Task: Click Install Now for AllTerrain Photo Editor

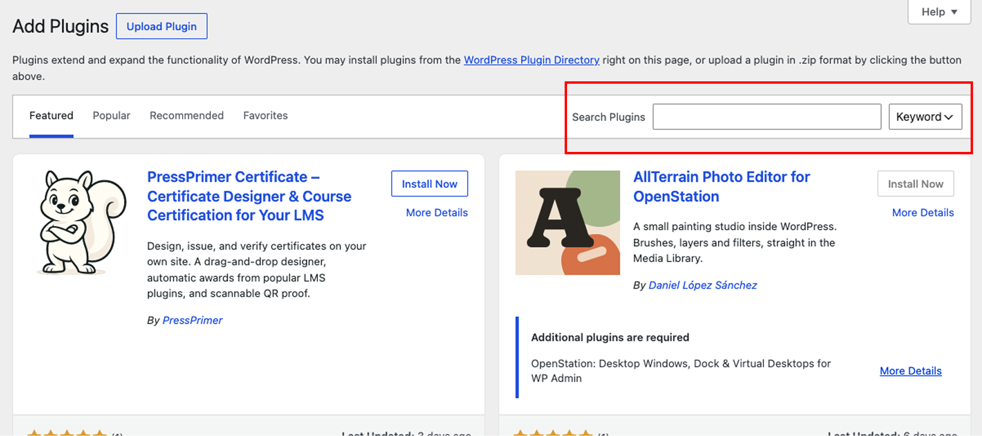Action: click(x=916, y=184)
